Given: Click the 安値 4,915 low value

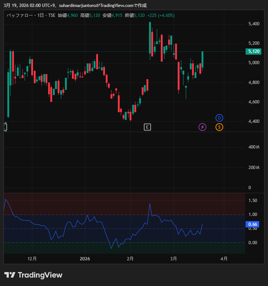Looking at the screenshot, I should point(112,15).
